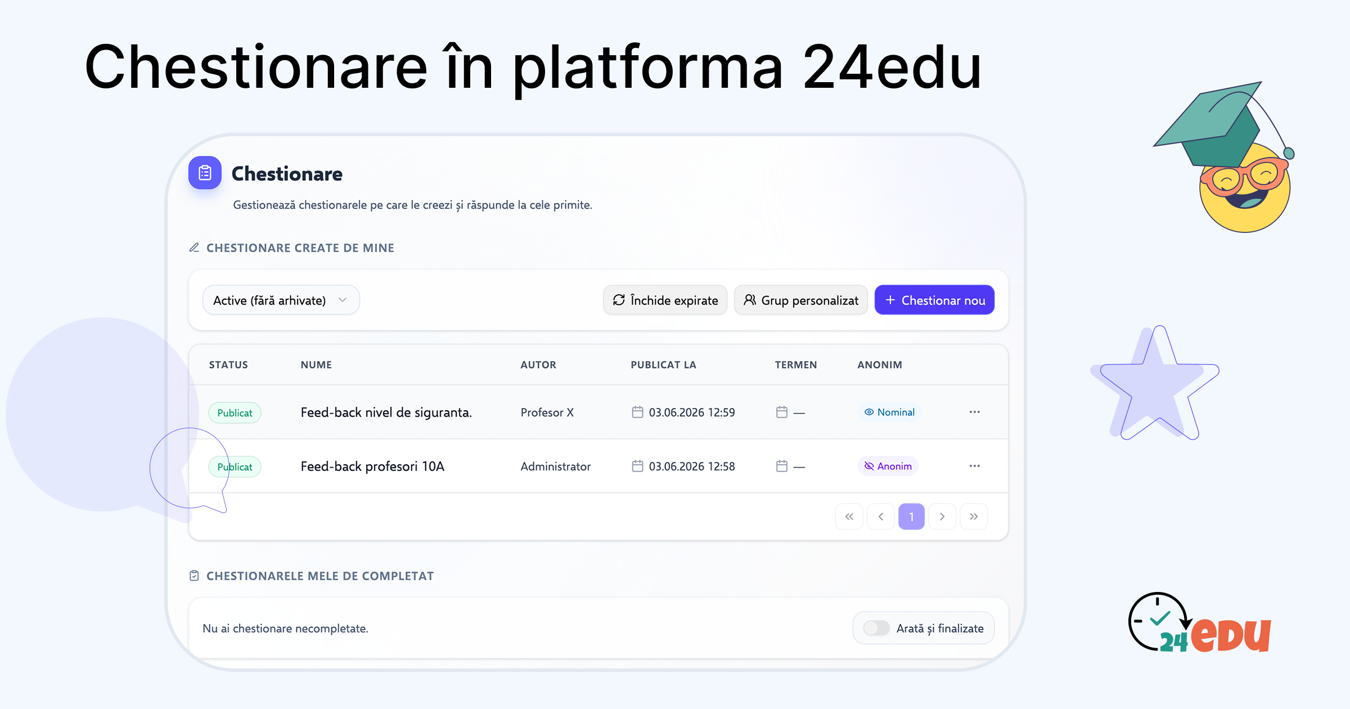Go to last page with double-right chevron
Screen dimensions: 1350x709
[974, 517]
